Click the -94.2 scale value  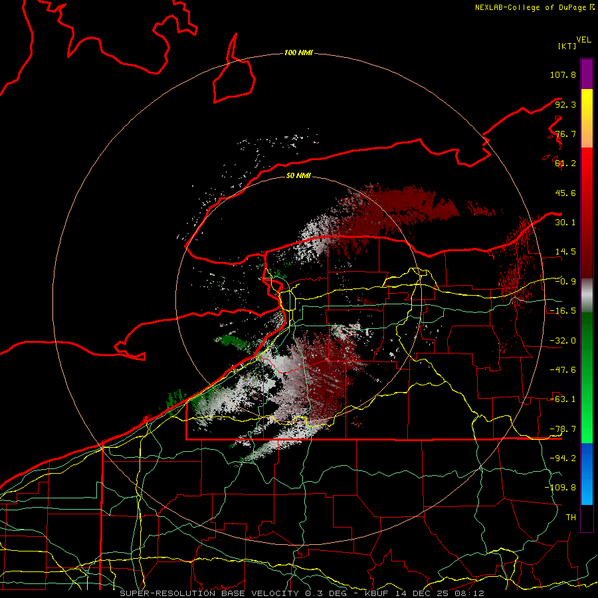pyautogui.click(x=563, y=458)
